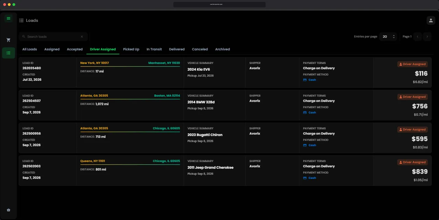This screenshot has height=220, width=439.
Task: Open the shopping cart sidebar icon
Action: pyautogui.click(x=9, y=40)
